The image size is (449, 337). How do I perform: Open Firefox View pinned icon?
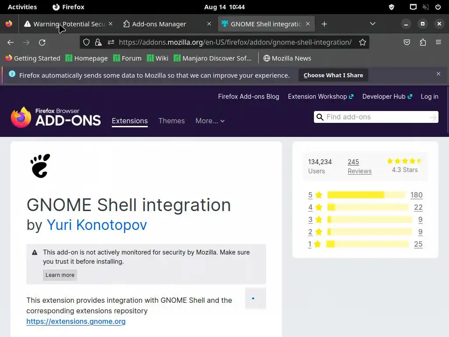(x=9, y=24)
